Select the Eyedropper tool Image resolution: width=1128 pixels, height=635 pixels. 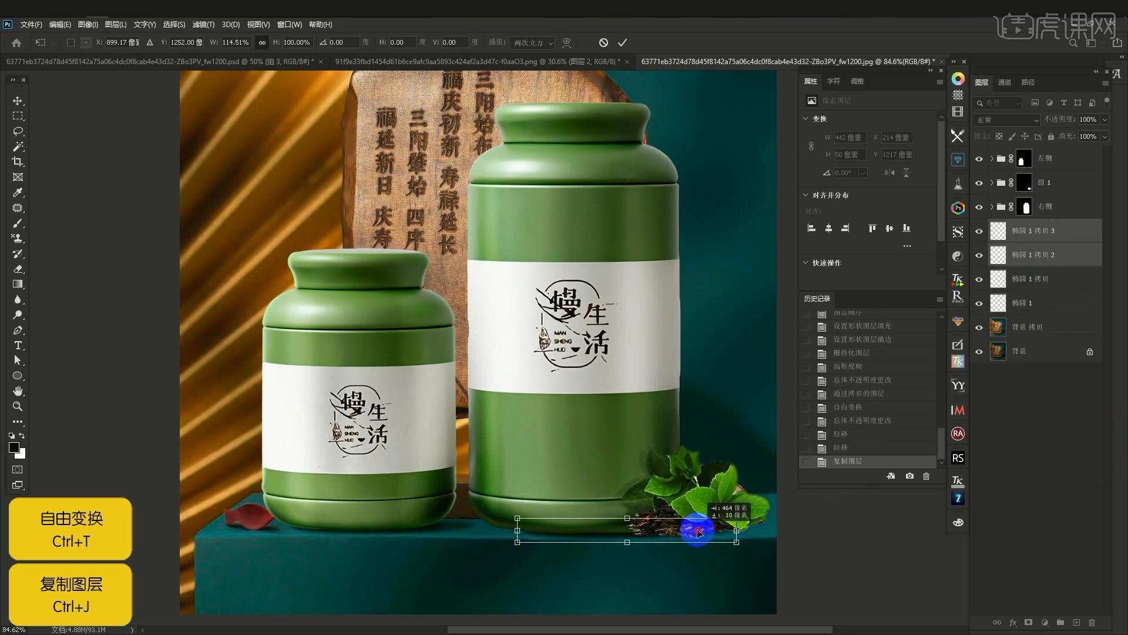[x=18, y=193]
